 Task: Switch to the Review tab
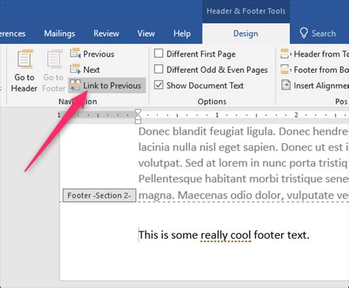click(x=106, y=34)
